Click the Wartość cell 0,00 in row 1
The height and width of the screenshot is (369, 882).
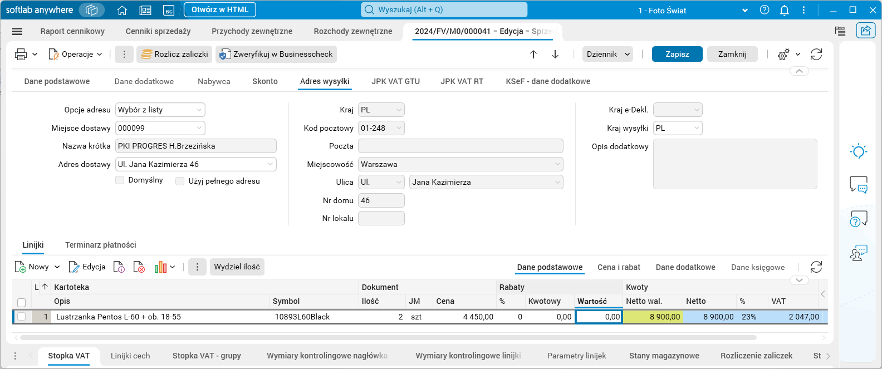599,317
